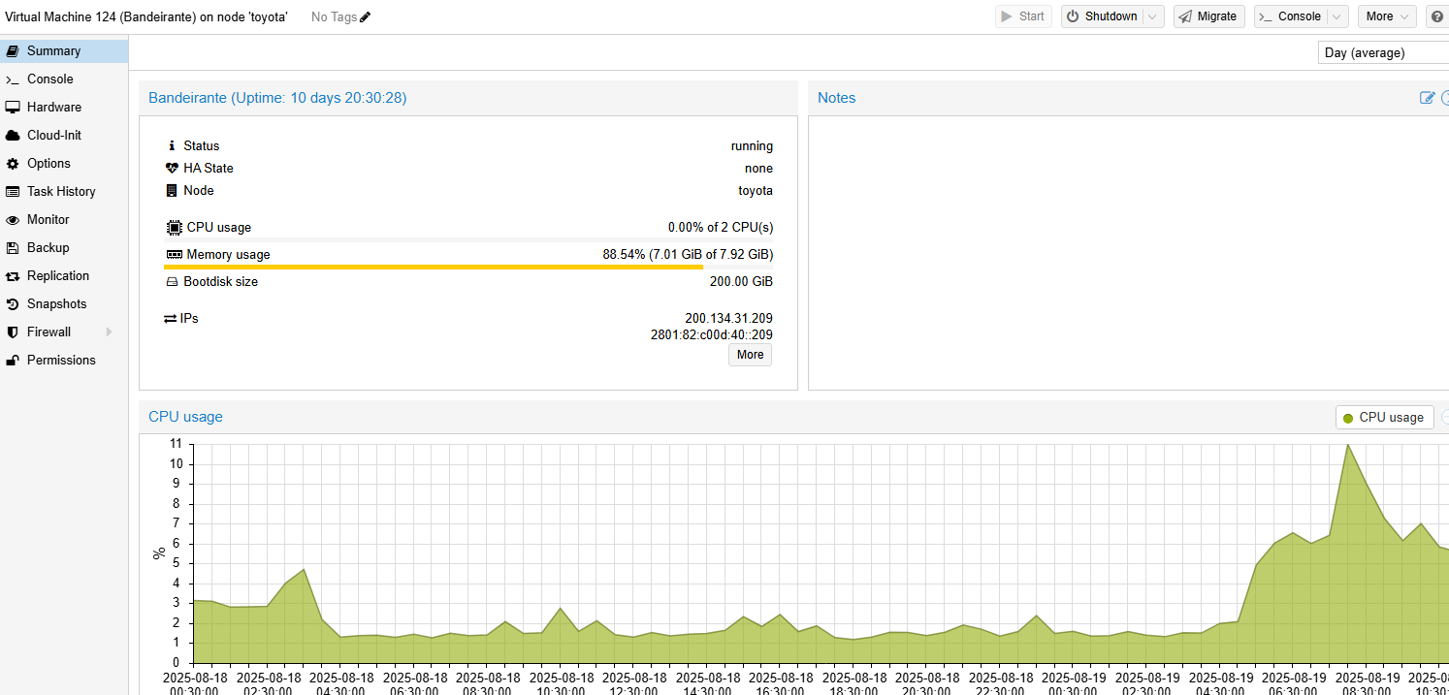1449x695 pixels.
Task: Expand the Shutdown dropdown arrow
Action: (1152, 16)
